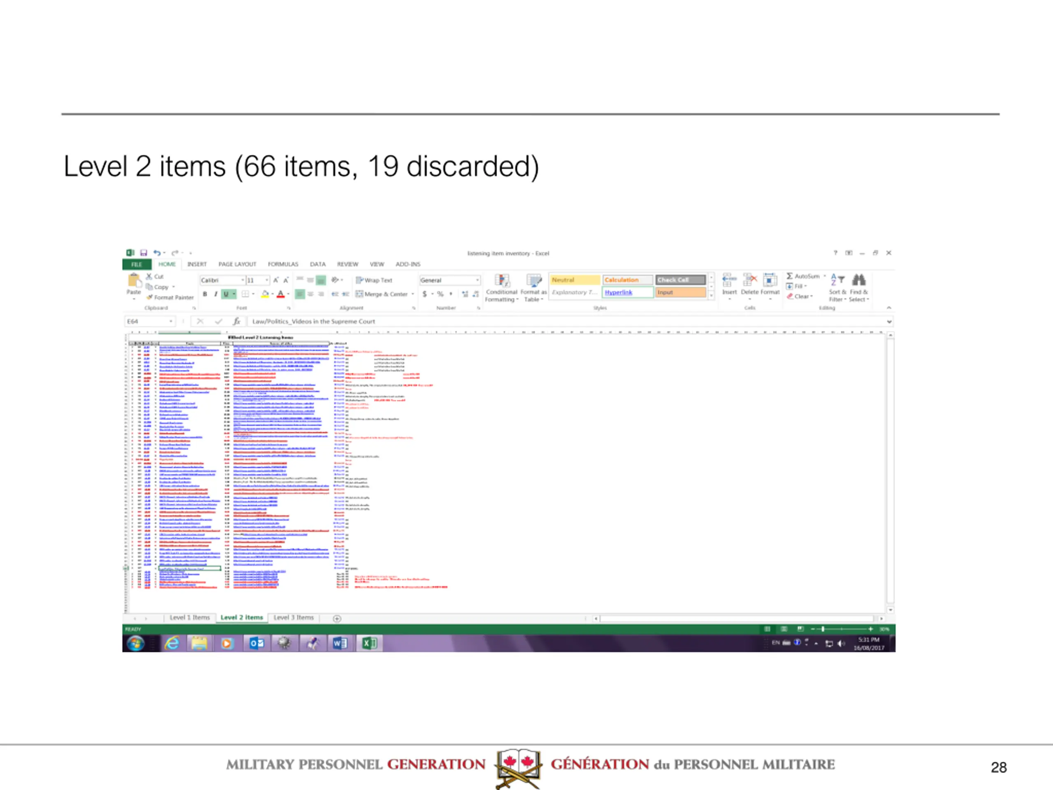
Task: Confirm formula entry with the checkmark
Action: coord(218,321)
